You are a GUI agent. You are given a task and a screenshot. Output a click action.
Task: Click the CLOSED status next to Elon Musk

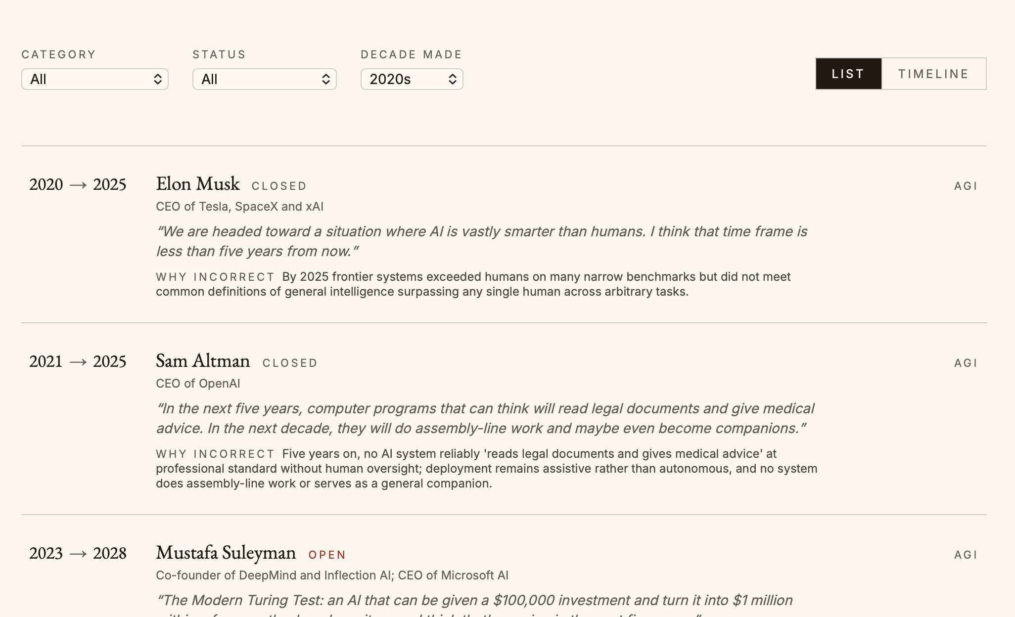(x=279, y=186)
